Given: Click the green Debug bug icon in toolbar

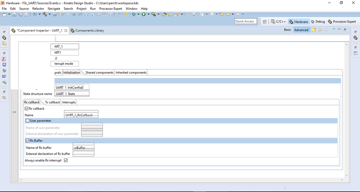Looking at the screenshot, I should pos(134,14).
